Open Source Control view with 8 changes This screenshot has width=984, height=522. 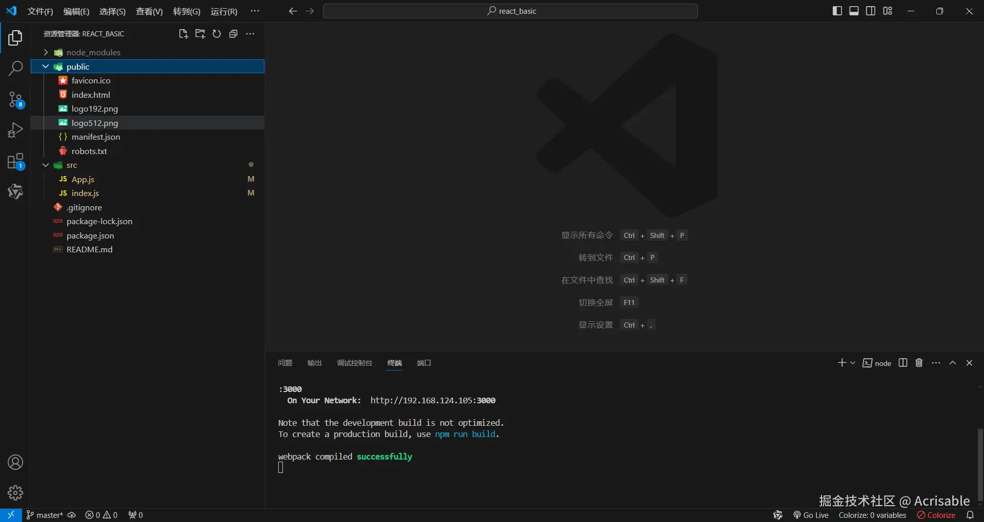15,100
